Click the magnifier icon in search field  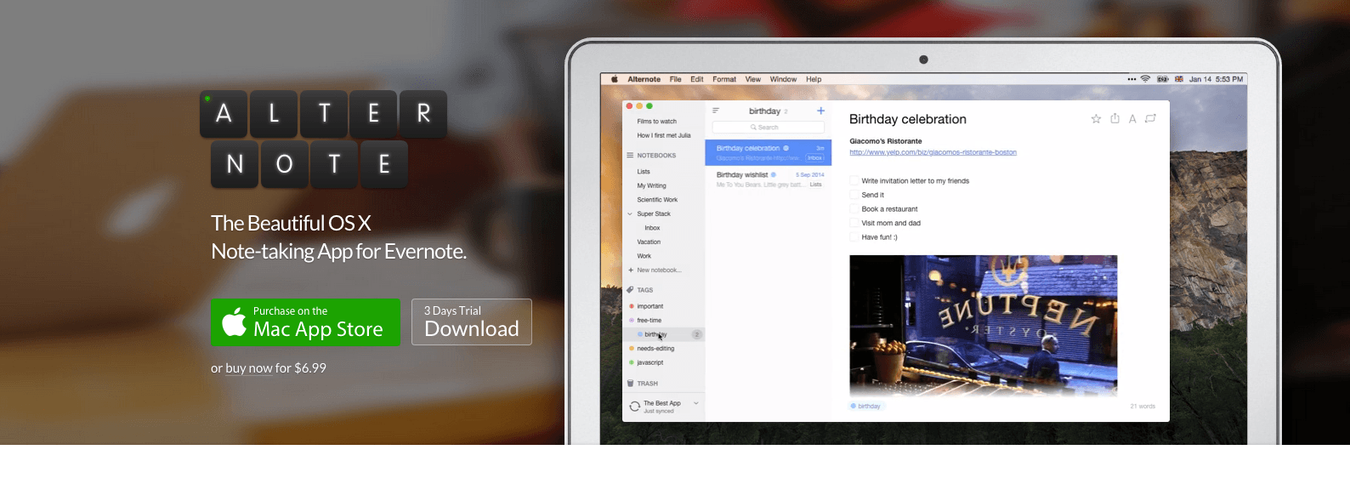(x=753, y=128)
